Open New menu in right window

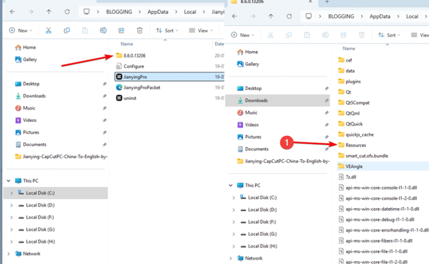242,35
